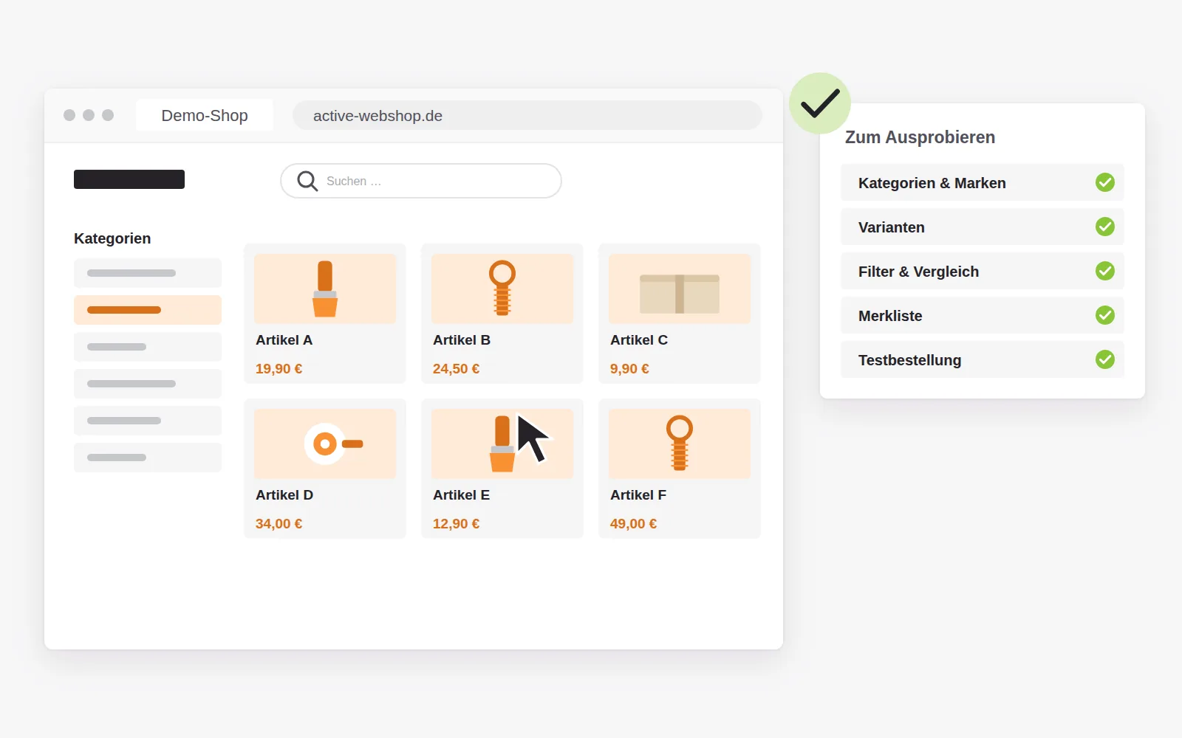Open the Artikel A product image
The width and height of the screenshot is (1182, 738).
tap(325, 289)
